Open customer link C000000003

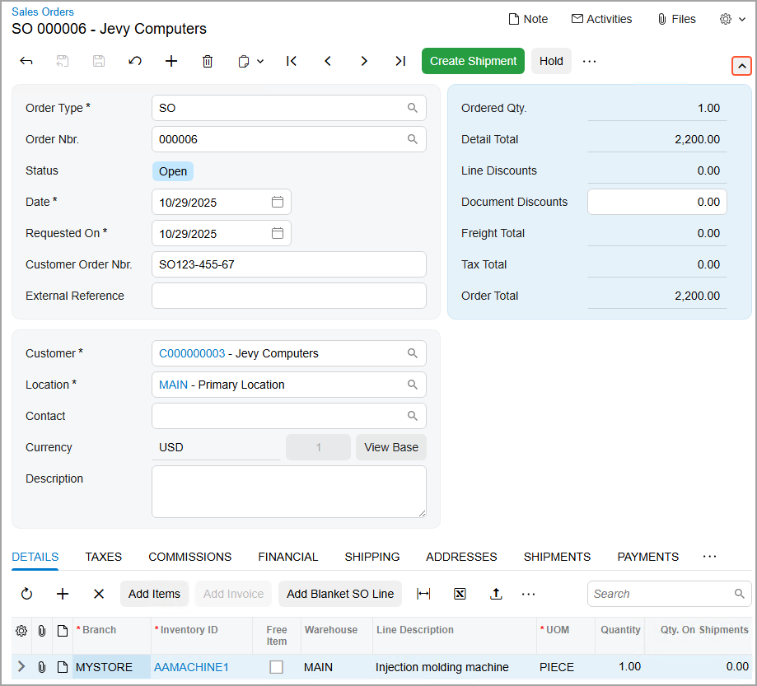coord(192,353)
